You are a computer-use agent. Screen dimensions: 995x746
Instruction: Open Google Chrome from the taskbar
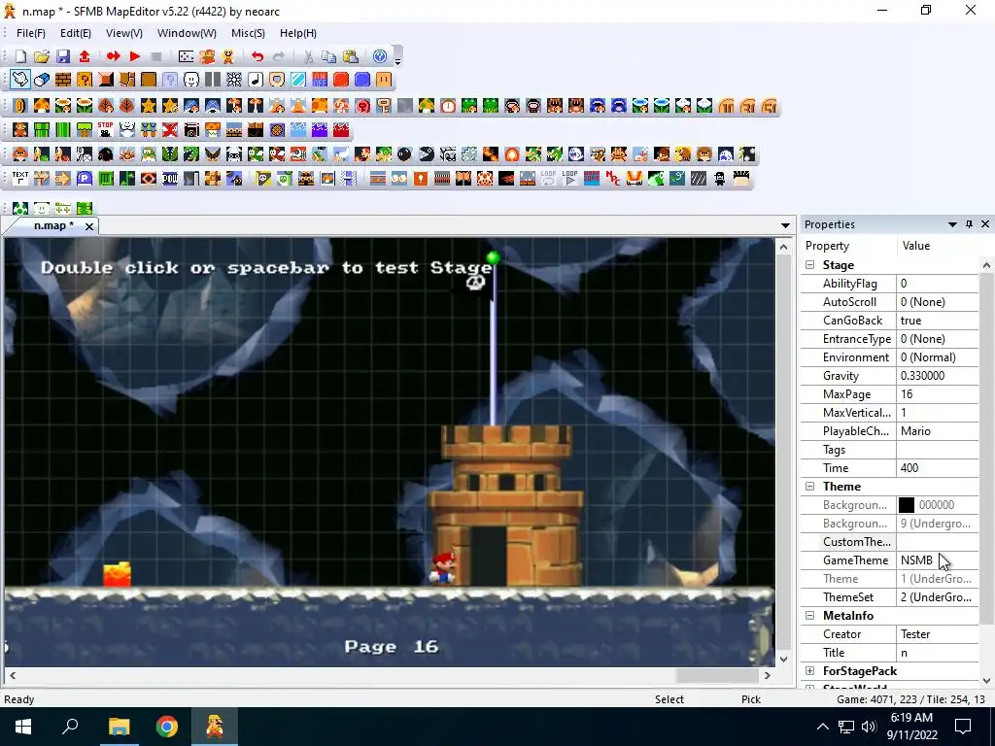(167, 727)
